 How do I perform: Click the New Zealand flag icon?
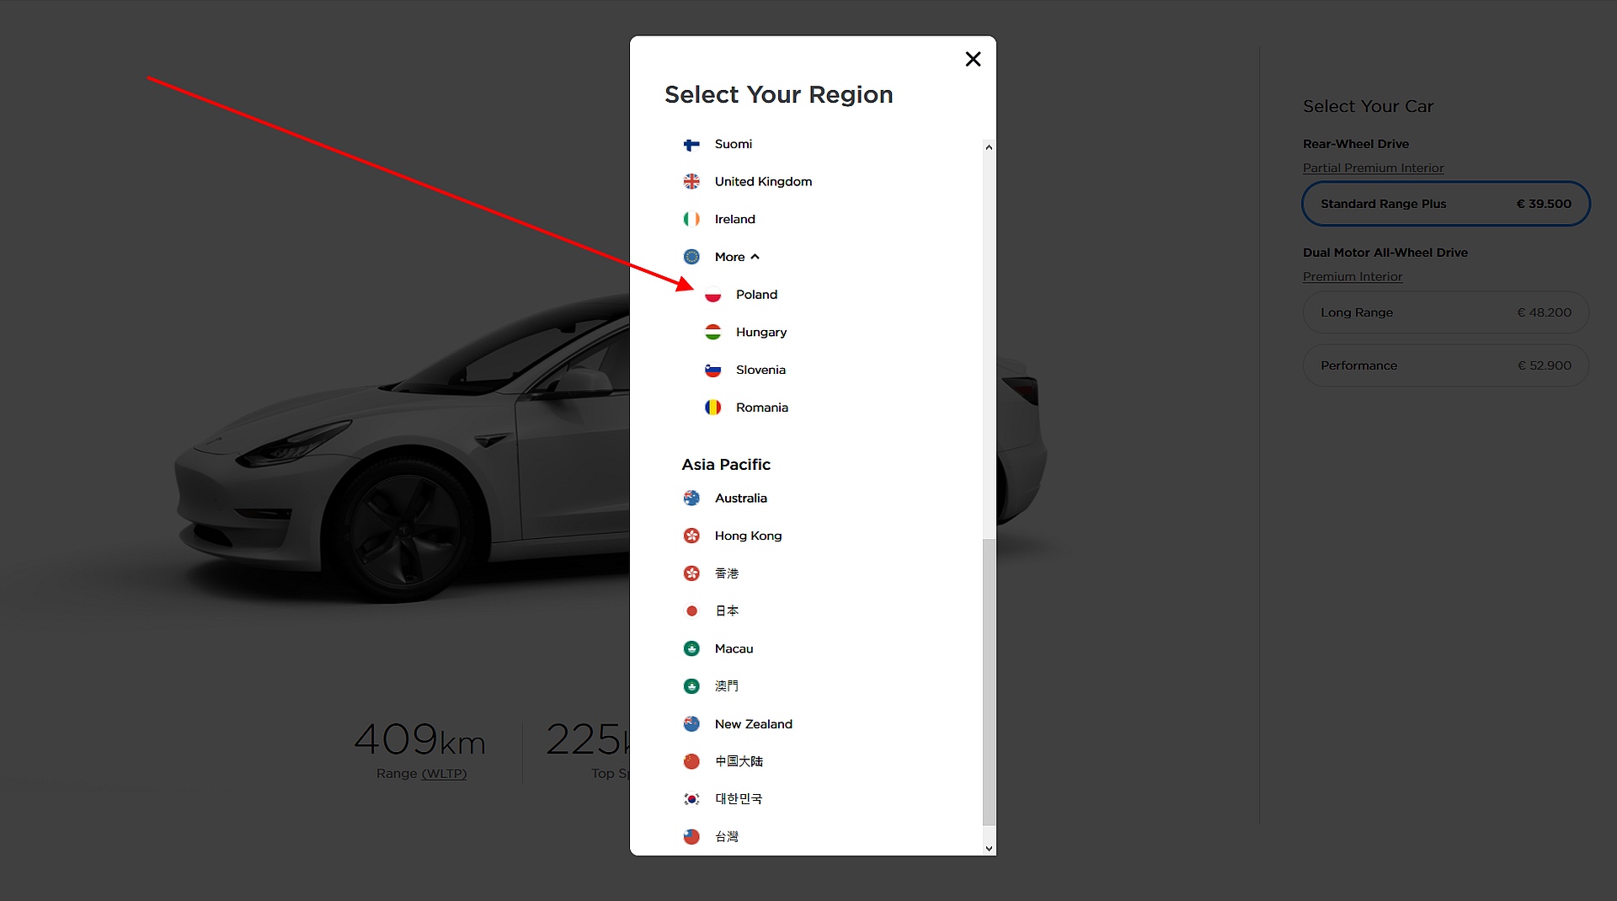tap(691, 724)
